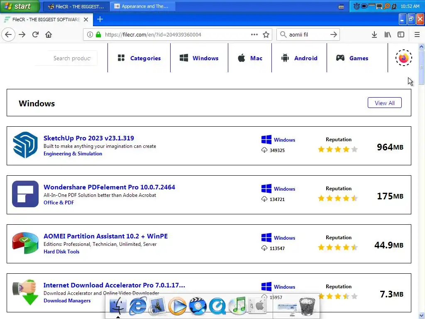425x319 pixels.
Task: Open Internet Download Accelerator Pro link
Action: pos(114,285)
